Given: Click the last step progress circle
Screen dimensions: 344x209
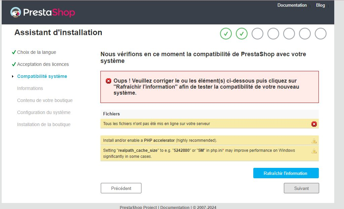Looking at the screenshot, I should point(320,33).
